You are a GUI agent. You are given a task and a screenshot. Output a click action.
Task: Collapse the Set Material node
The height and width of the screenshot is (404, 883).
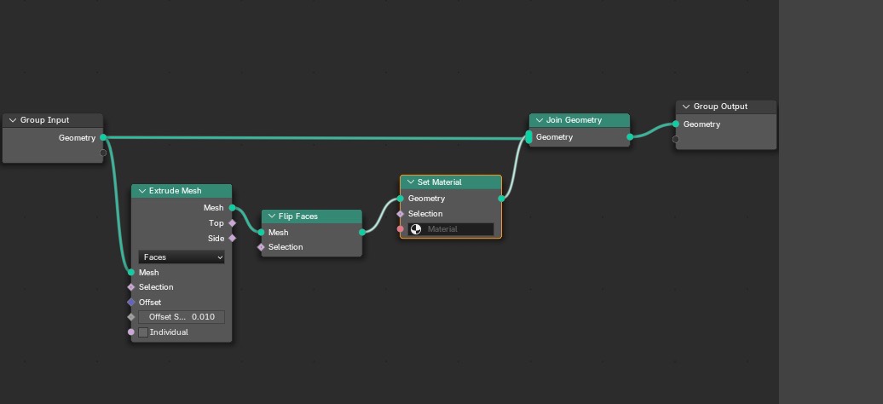411,182
